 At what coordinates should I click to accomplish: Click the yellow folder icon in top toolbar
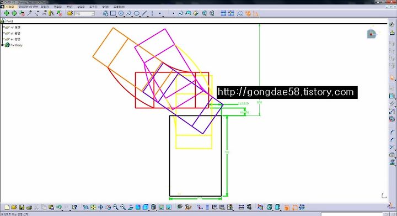pyautogui.click(x=70, y=13)
